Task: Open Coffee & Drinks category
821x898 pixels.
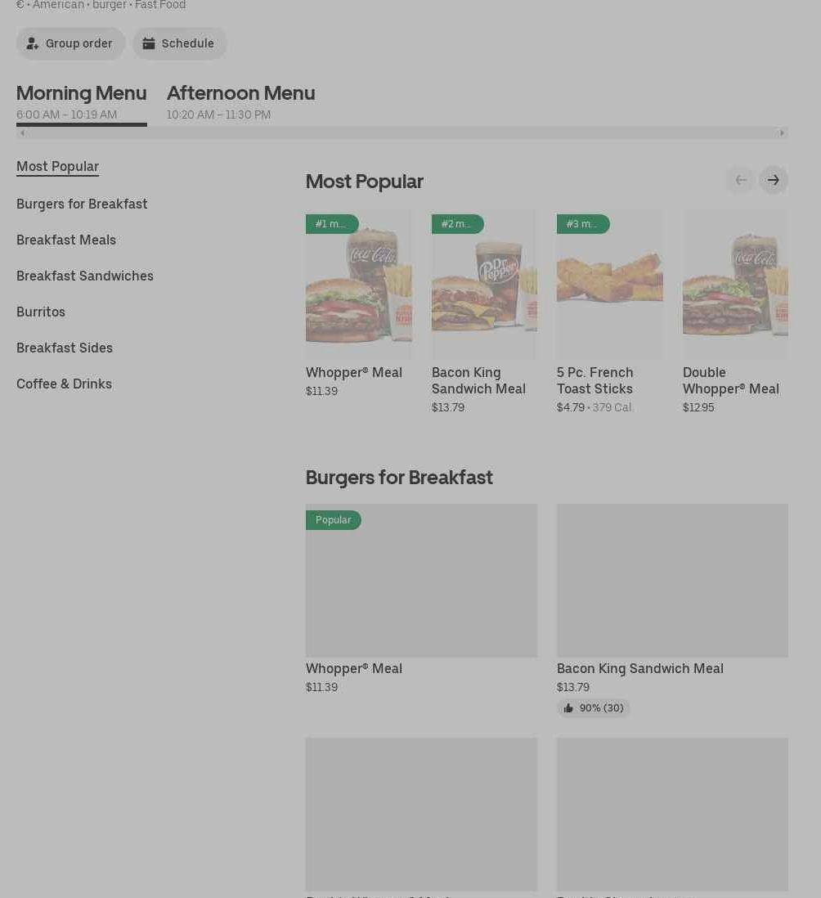Action: [64, 384]
